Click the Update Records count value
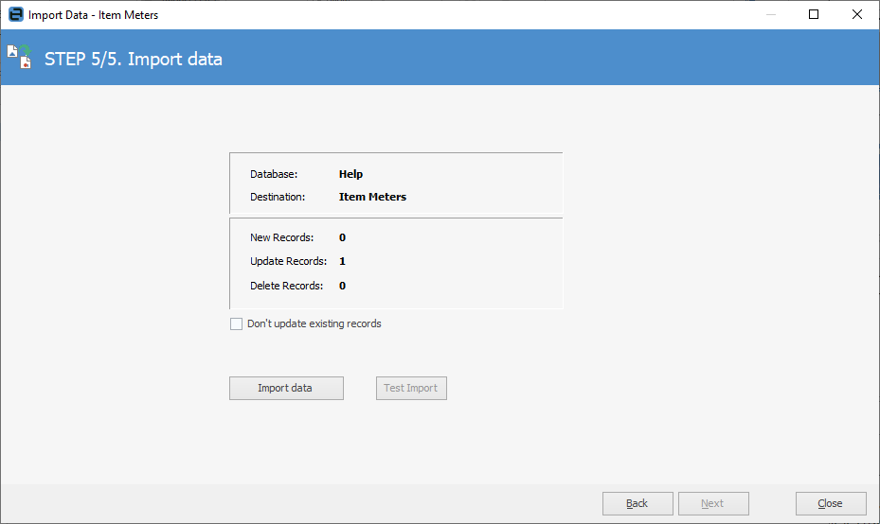Viewport: 880px width, 524px height. [x=342, y=261]
